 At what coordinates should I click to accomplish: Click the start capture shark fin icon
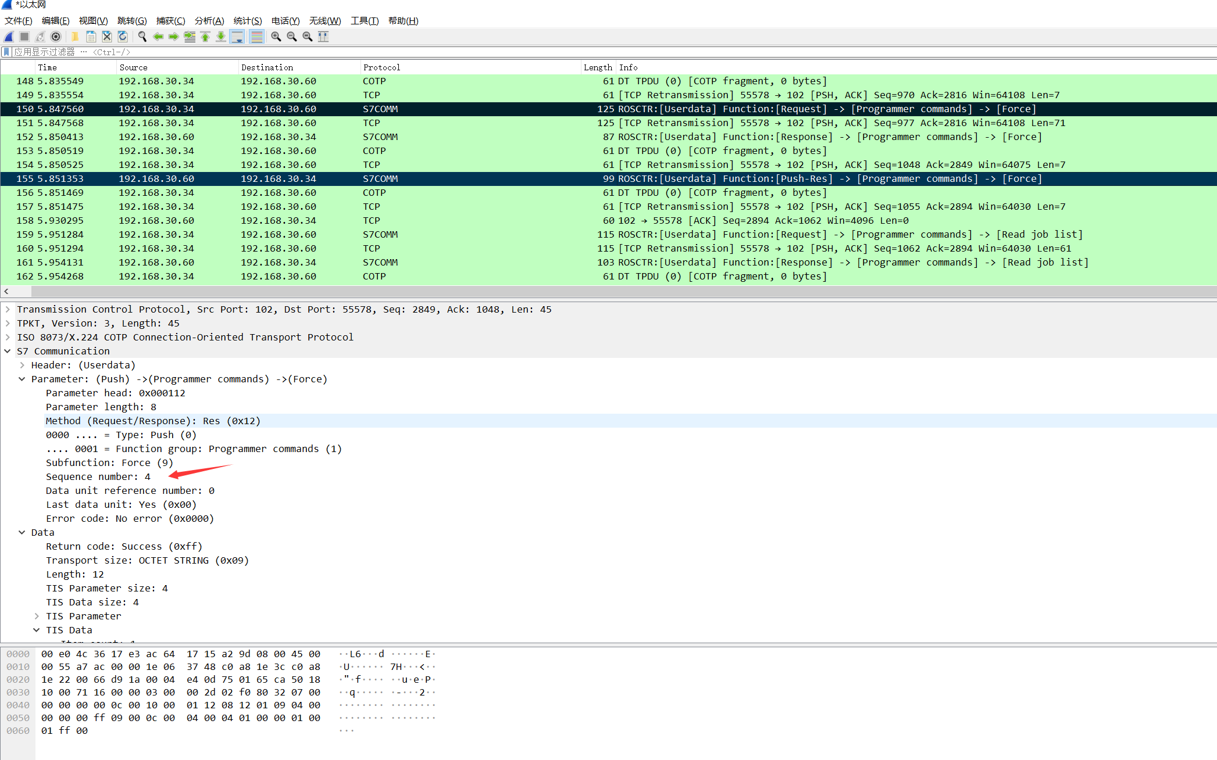click(x=9, y=37)
